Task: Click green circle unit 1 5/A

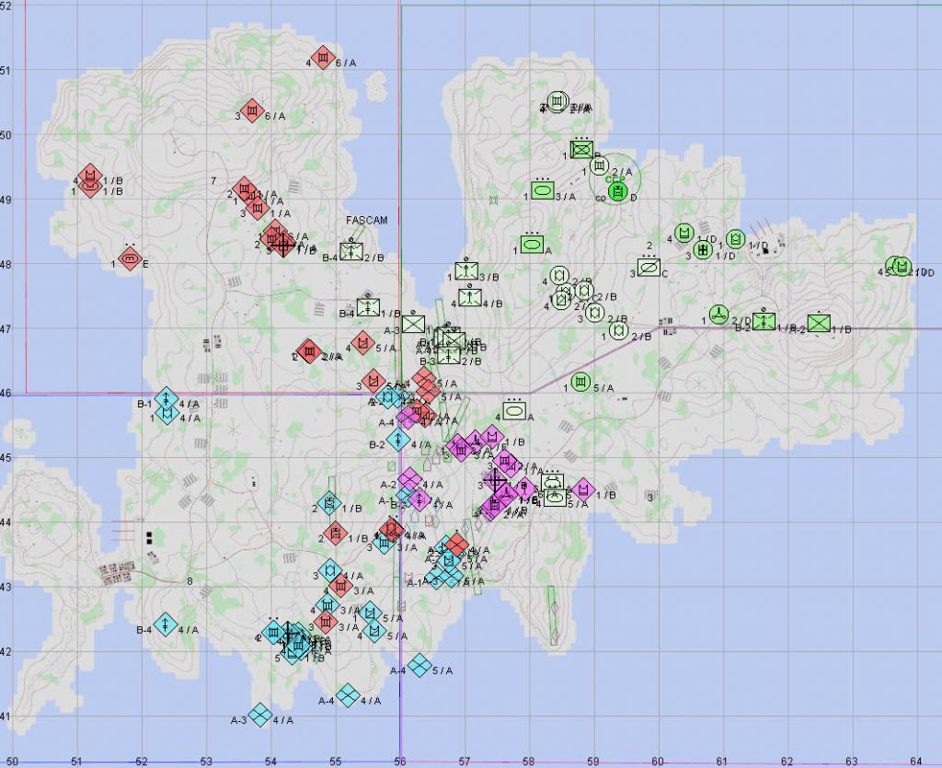Action: pos(580,382)
